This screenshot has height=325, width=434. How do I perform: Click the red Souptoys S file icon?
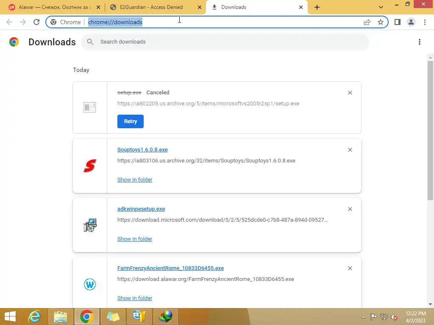pos(90,166)
